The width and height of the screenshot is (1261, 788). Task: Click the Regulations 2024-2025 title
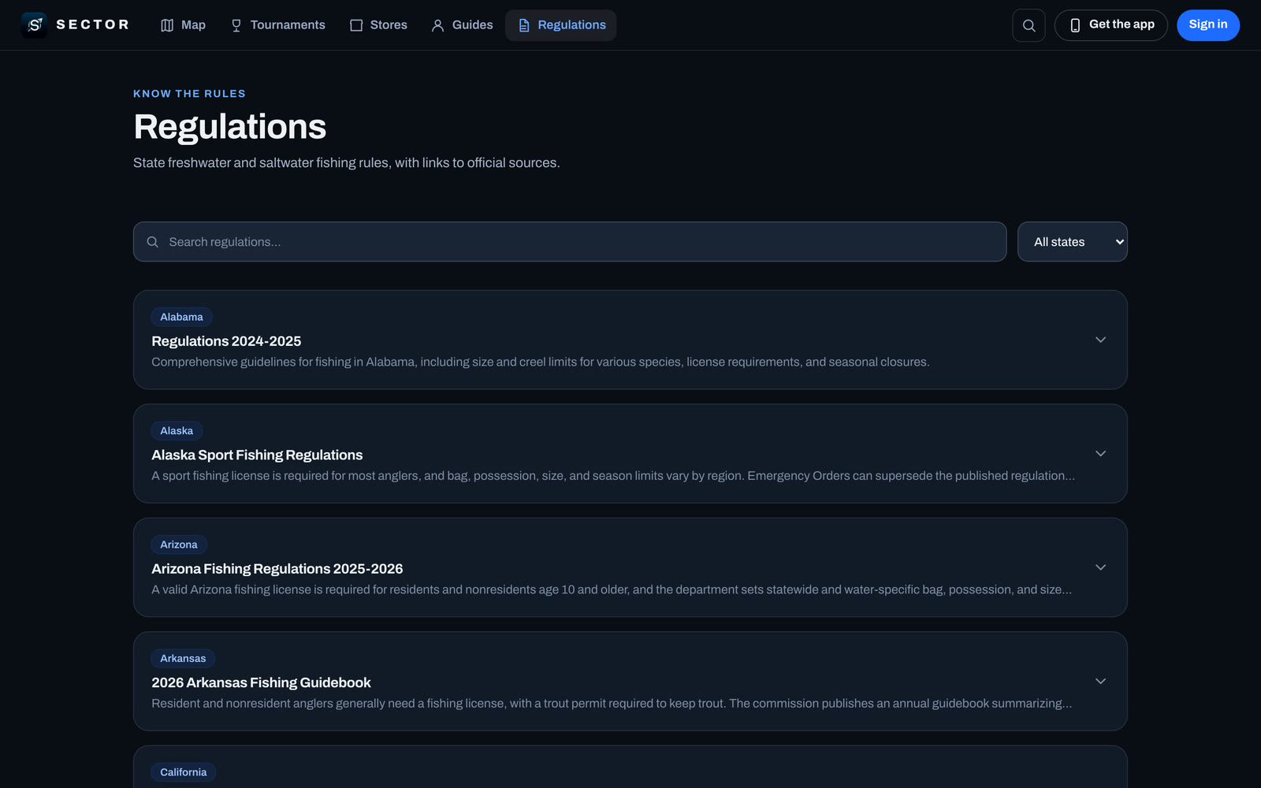[x=226, y=341]
